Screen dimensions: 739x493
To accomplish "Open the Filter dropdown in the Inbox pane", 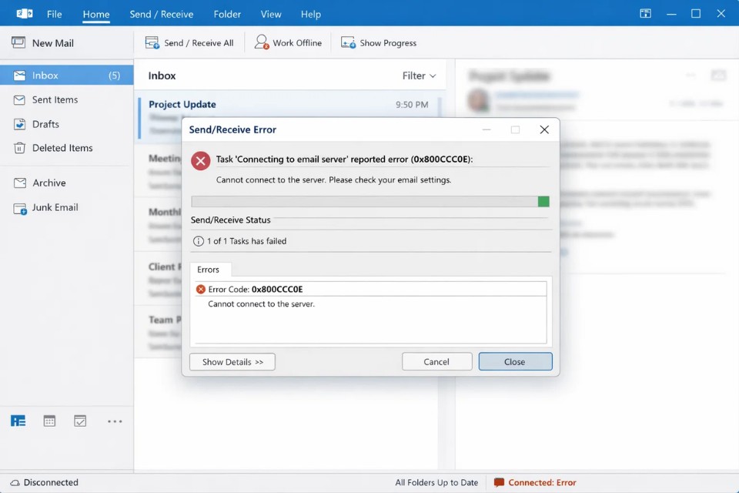I will click(418, 75).
